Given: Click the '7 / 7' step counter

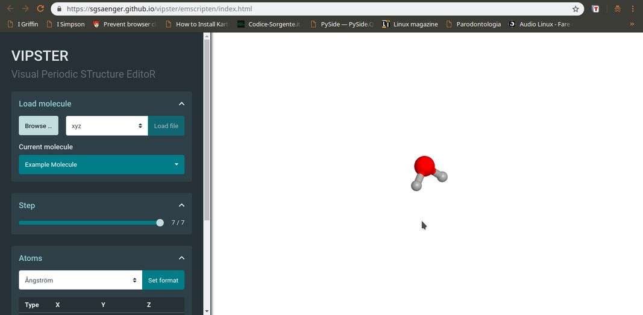Looking at the screenshot, I should [178, 222].
